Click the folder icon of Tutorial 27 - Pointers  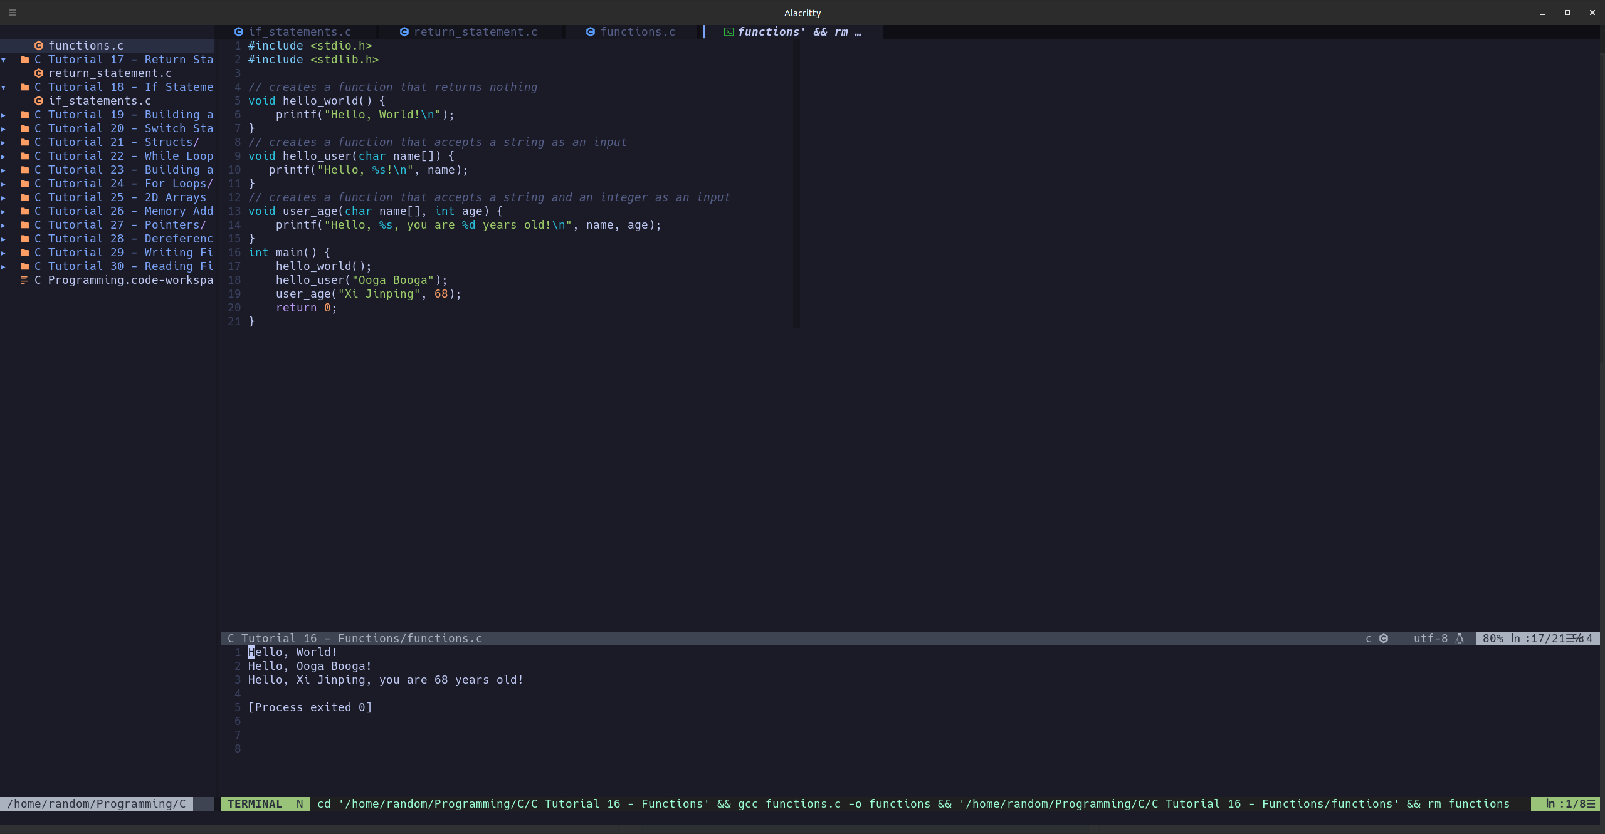pos(24,225)
